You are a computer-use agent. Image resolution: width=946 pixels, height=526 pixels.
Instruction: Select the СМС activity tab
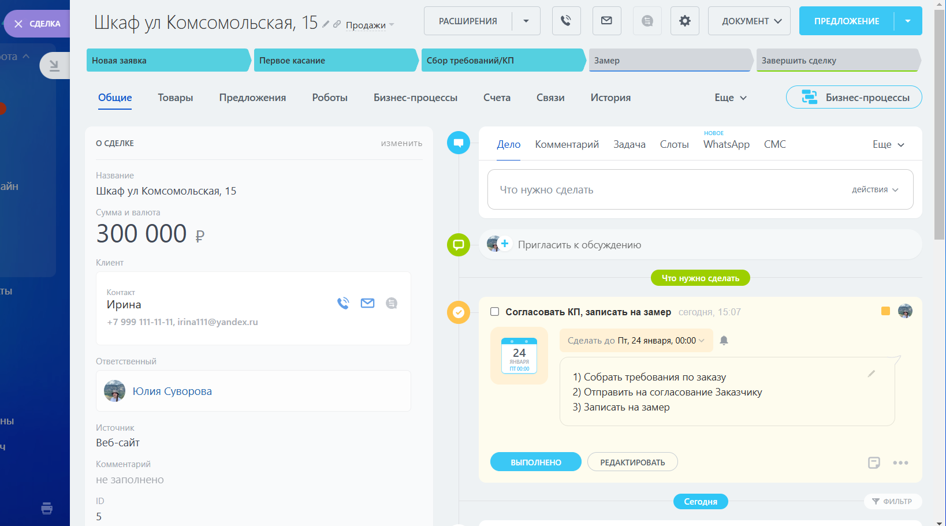(775, 144)
